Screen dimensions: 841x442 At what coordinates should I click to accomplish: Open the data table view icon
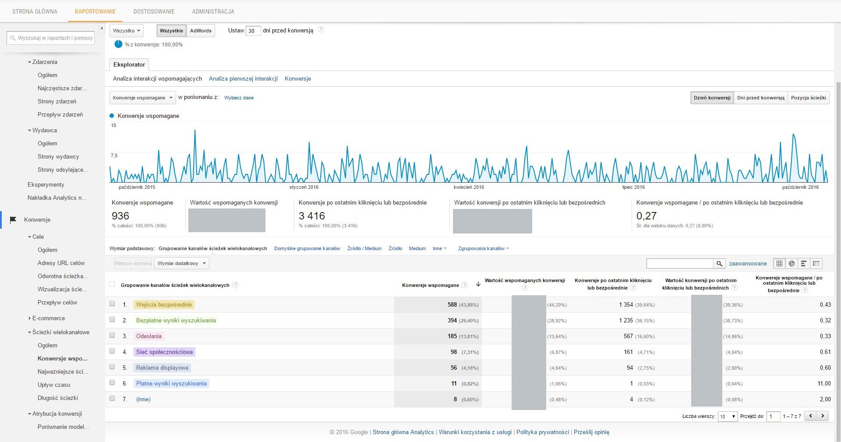(779, 263)
